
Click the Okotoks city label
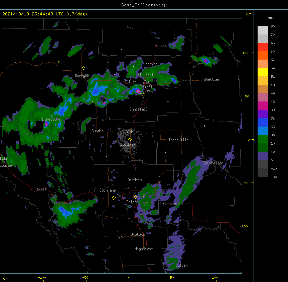pyautogui.click(x=138, y=234)
